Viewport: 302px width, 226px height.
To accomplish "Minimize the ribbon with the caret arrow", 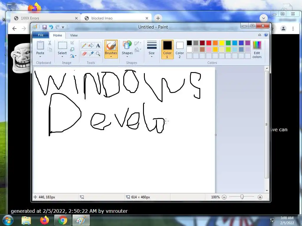I will (x=260, y=35).
